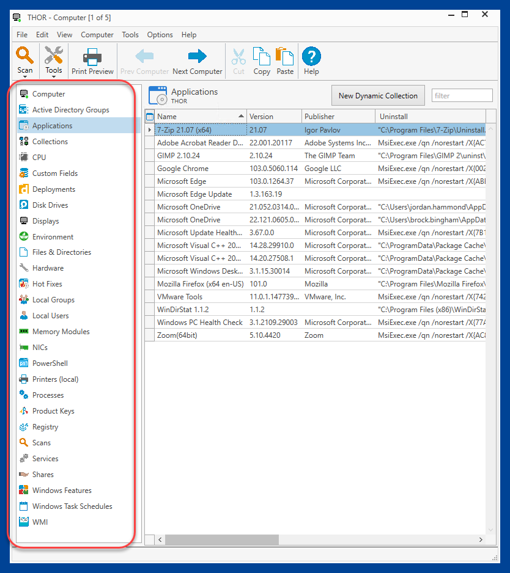Open the Options menu
Screen dimensions: 510x573
tap(160, 35)
